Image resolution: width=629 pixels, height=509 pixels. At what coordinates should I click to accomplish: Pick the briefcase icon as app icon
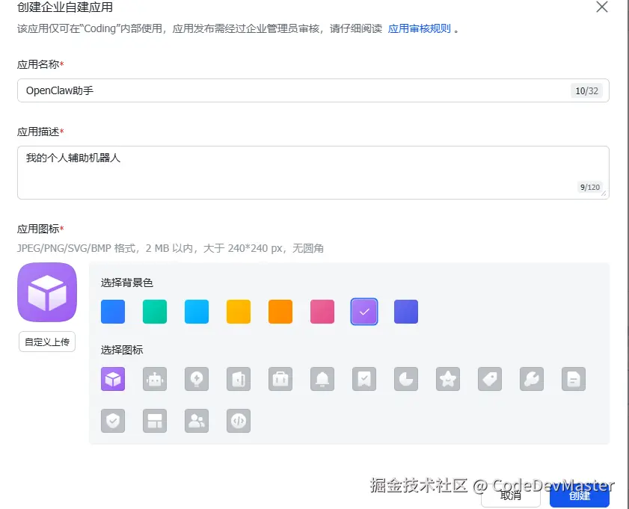[280, 380]
